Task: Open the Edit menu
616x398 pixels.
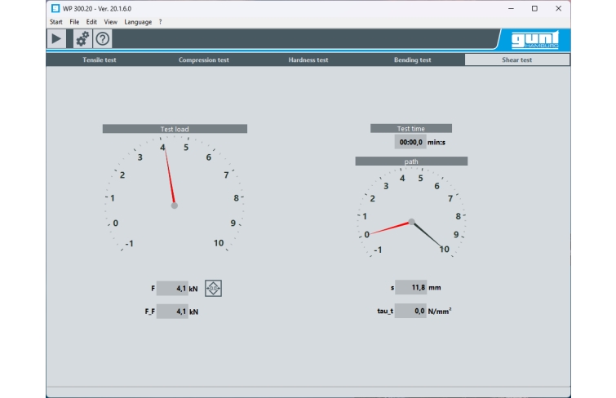Action: point(91,22)
